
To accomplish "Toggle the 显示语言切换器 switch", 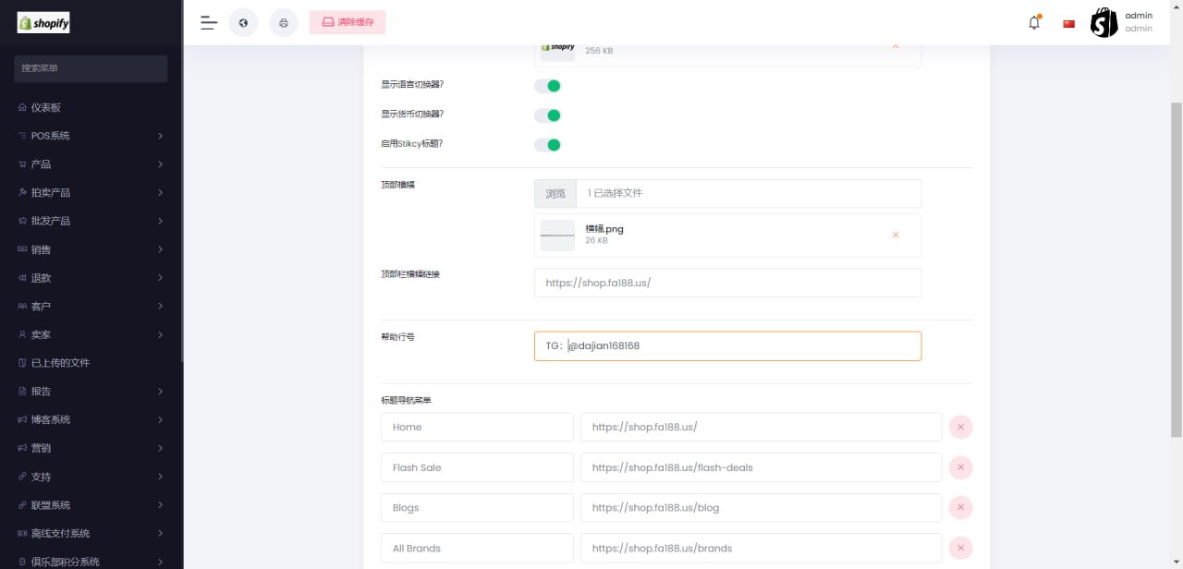I will (x=548, y=86).
